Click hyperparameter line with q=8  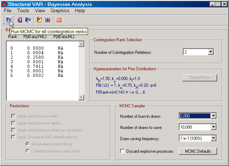(126, 86)
